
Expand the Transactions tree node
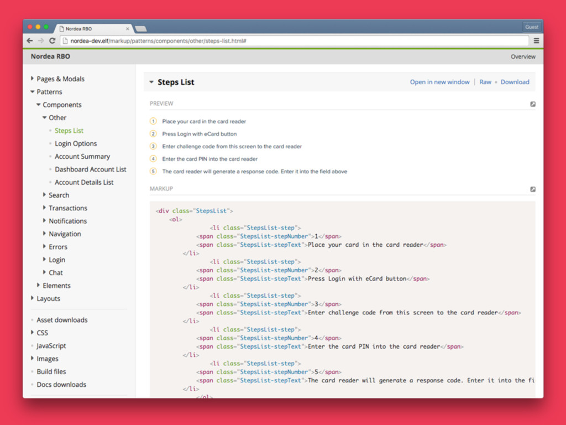45,208
